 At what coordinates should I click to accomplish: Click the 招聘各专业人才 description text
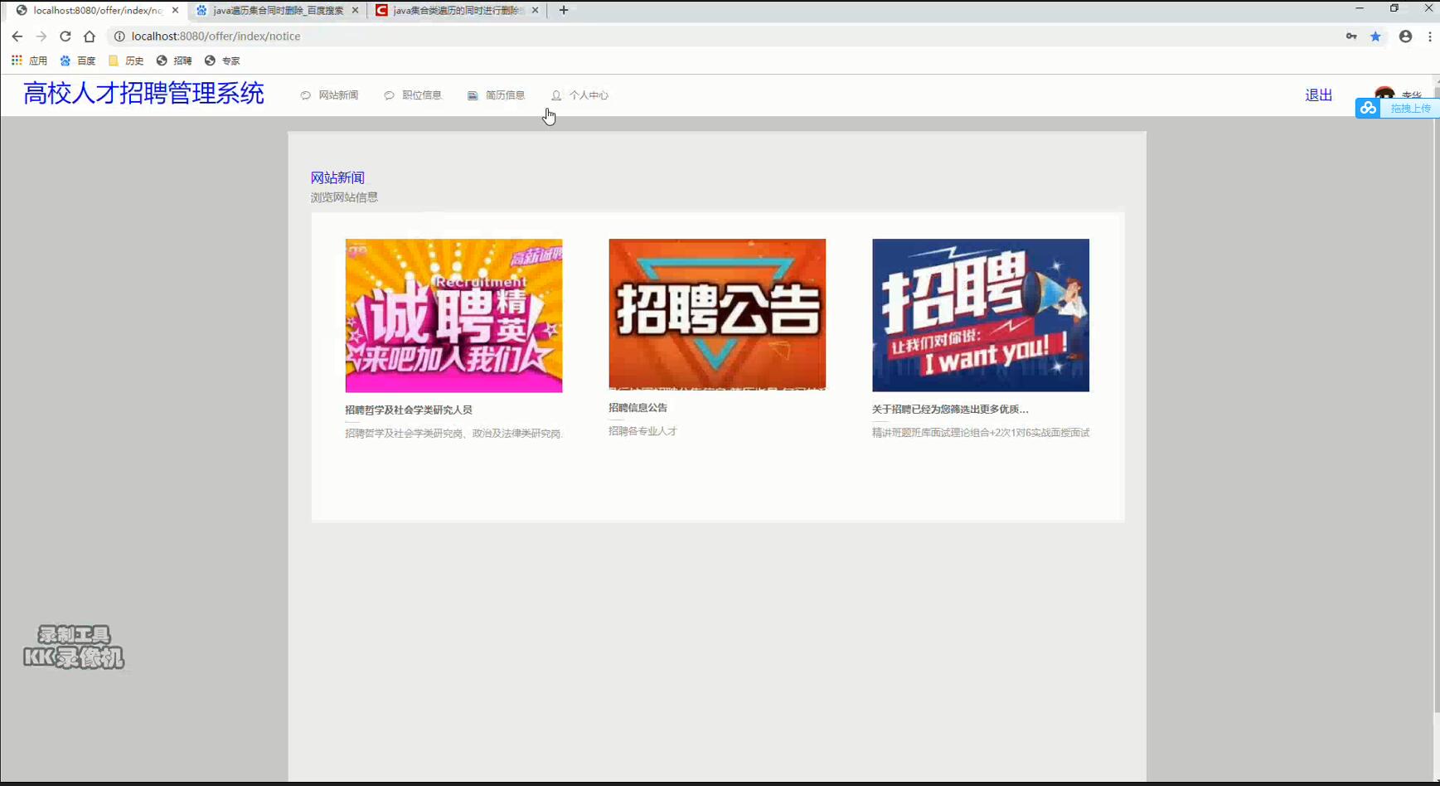click(642, 431)
